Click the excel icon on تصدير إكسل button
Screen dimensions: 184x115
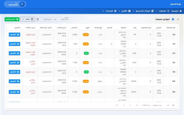(17, 19)
